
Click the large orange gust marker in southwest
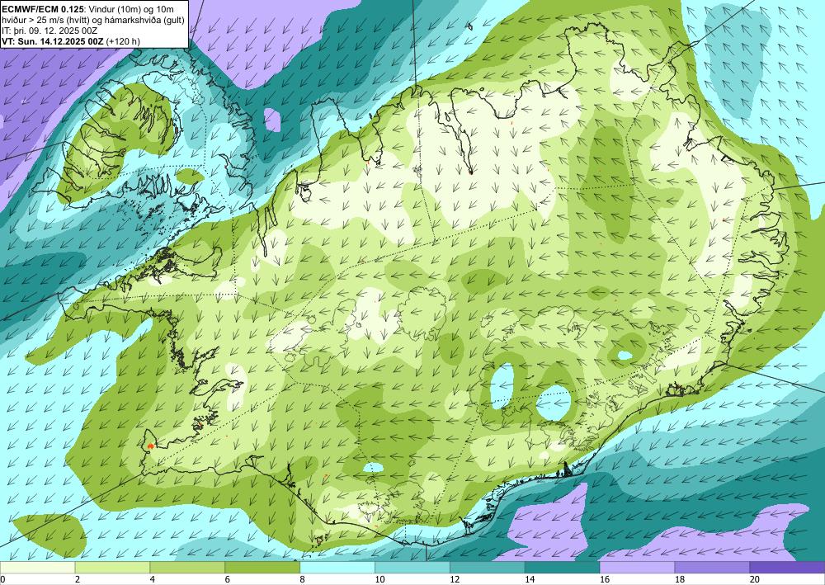[151, 446]
